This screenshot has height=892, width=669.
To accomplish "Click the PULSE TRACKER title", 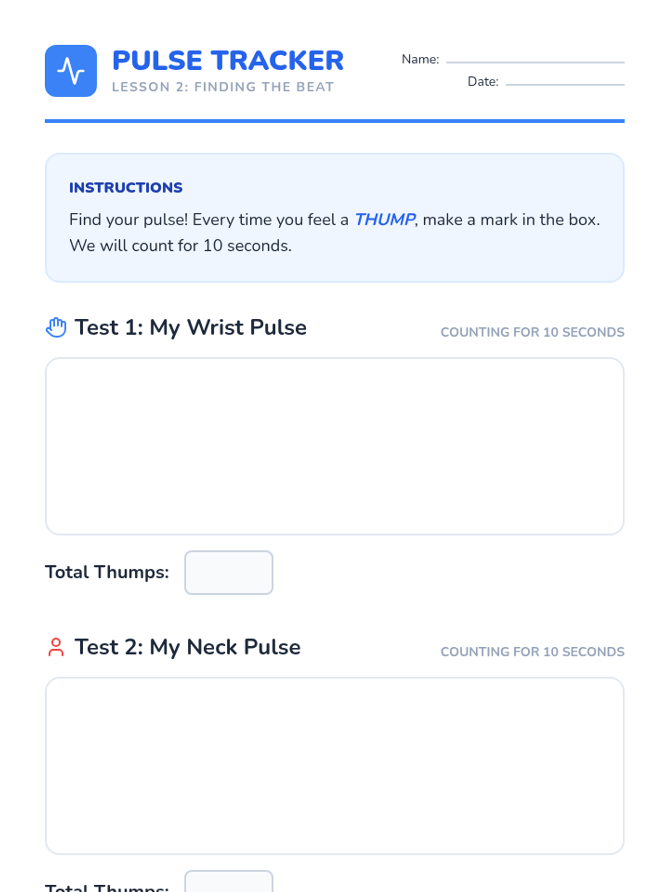I will coord(227,60).
